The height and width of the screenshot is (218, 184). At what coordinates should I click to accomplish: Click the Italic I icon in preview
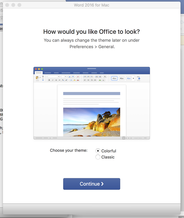click(52, 80)
